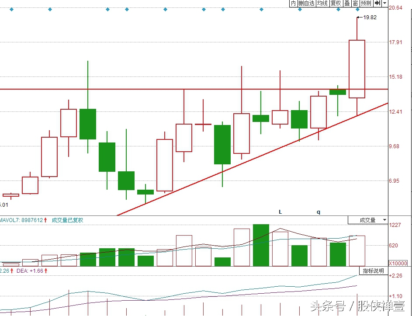412x316 pixels.
Task: Toggle 复权 price adjustment
Action: pyautogui.click(x=336, y=3)
